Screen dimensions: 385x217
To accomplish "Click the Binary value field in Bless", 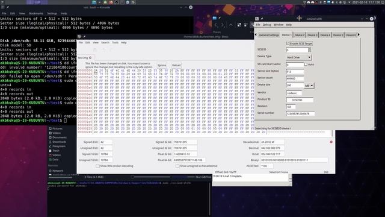I will pyautogui.click(x=294, y=160).
